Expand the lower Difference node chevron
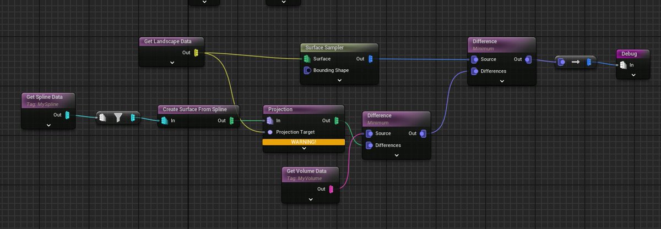 (396, 155)
